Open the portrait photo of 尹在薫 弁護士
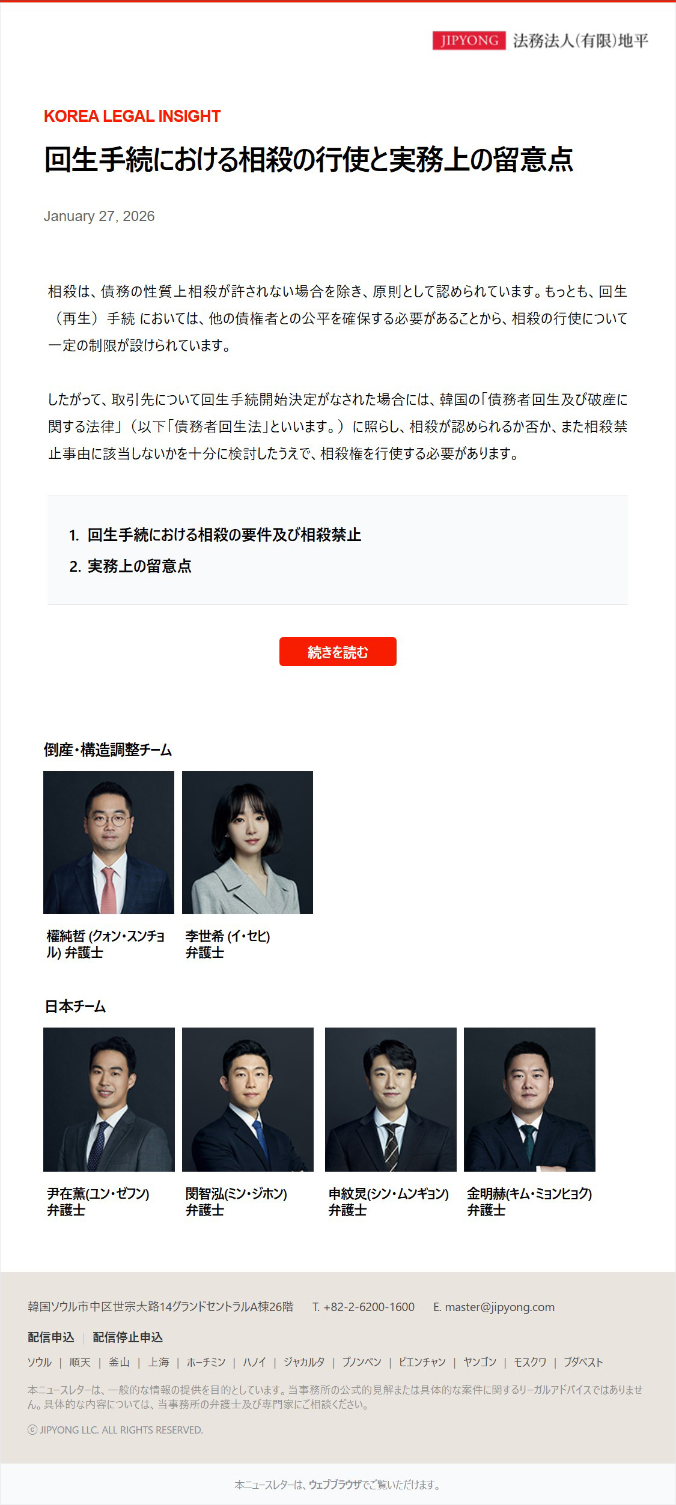 tap(109, 1100)
